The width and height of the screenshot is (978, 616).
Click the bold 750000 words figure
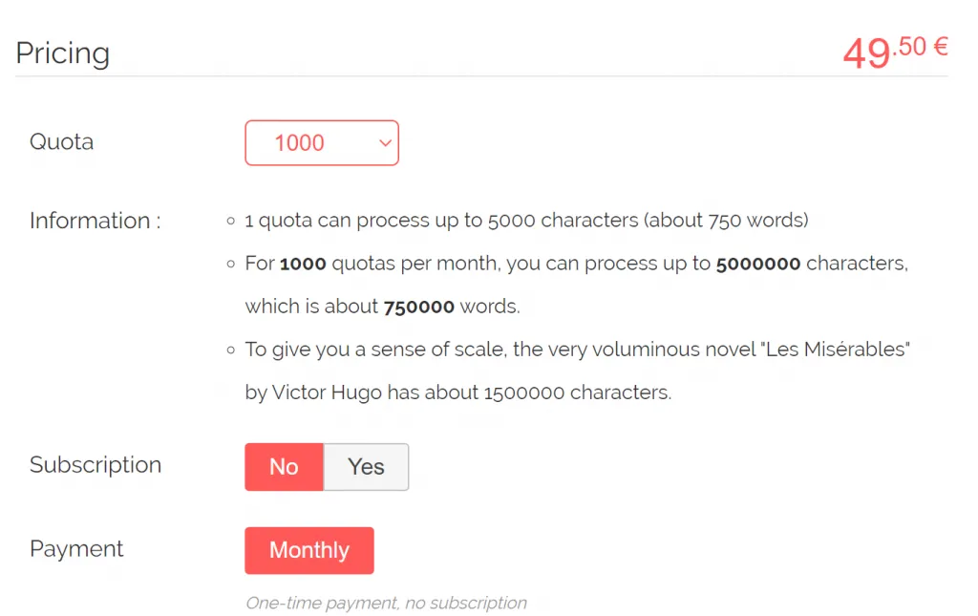pos(418,308)
